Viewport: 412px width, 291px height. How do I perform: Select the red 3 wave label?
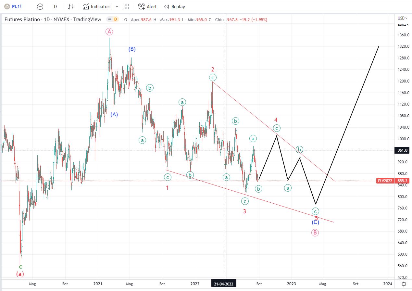244,211
